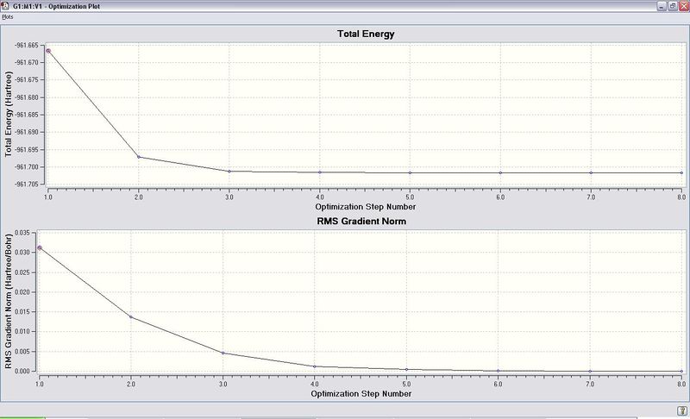Viewport: 690px width, 419px height.
Task: Click the 0.035 gradient axis value
Action: 22,233
